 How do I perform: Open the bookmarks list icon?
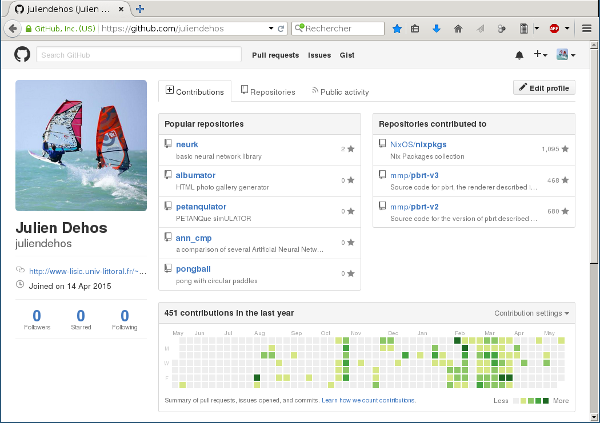(415, 29)
